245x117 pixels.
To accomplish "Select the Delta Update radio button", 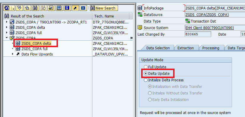I will point(146,73).
